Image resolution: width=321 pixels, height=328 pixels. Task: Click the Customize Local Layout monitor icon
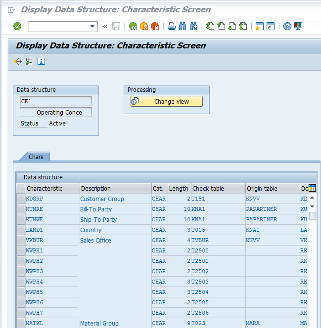(x=298, y=26)
